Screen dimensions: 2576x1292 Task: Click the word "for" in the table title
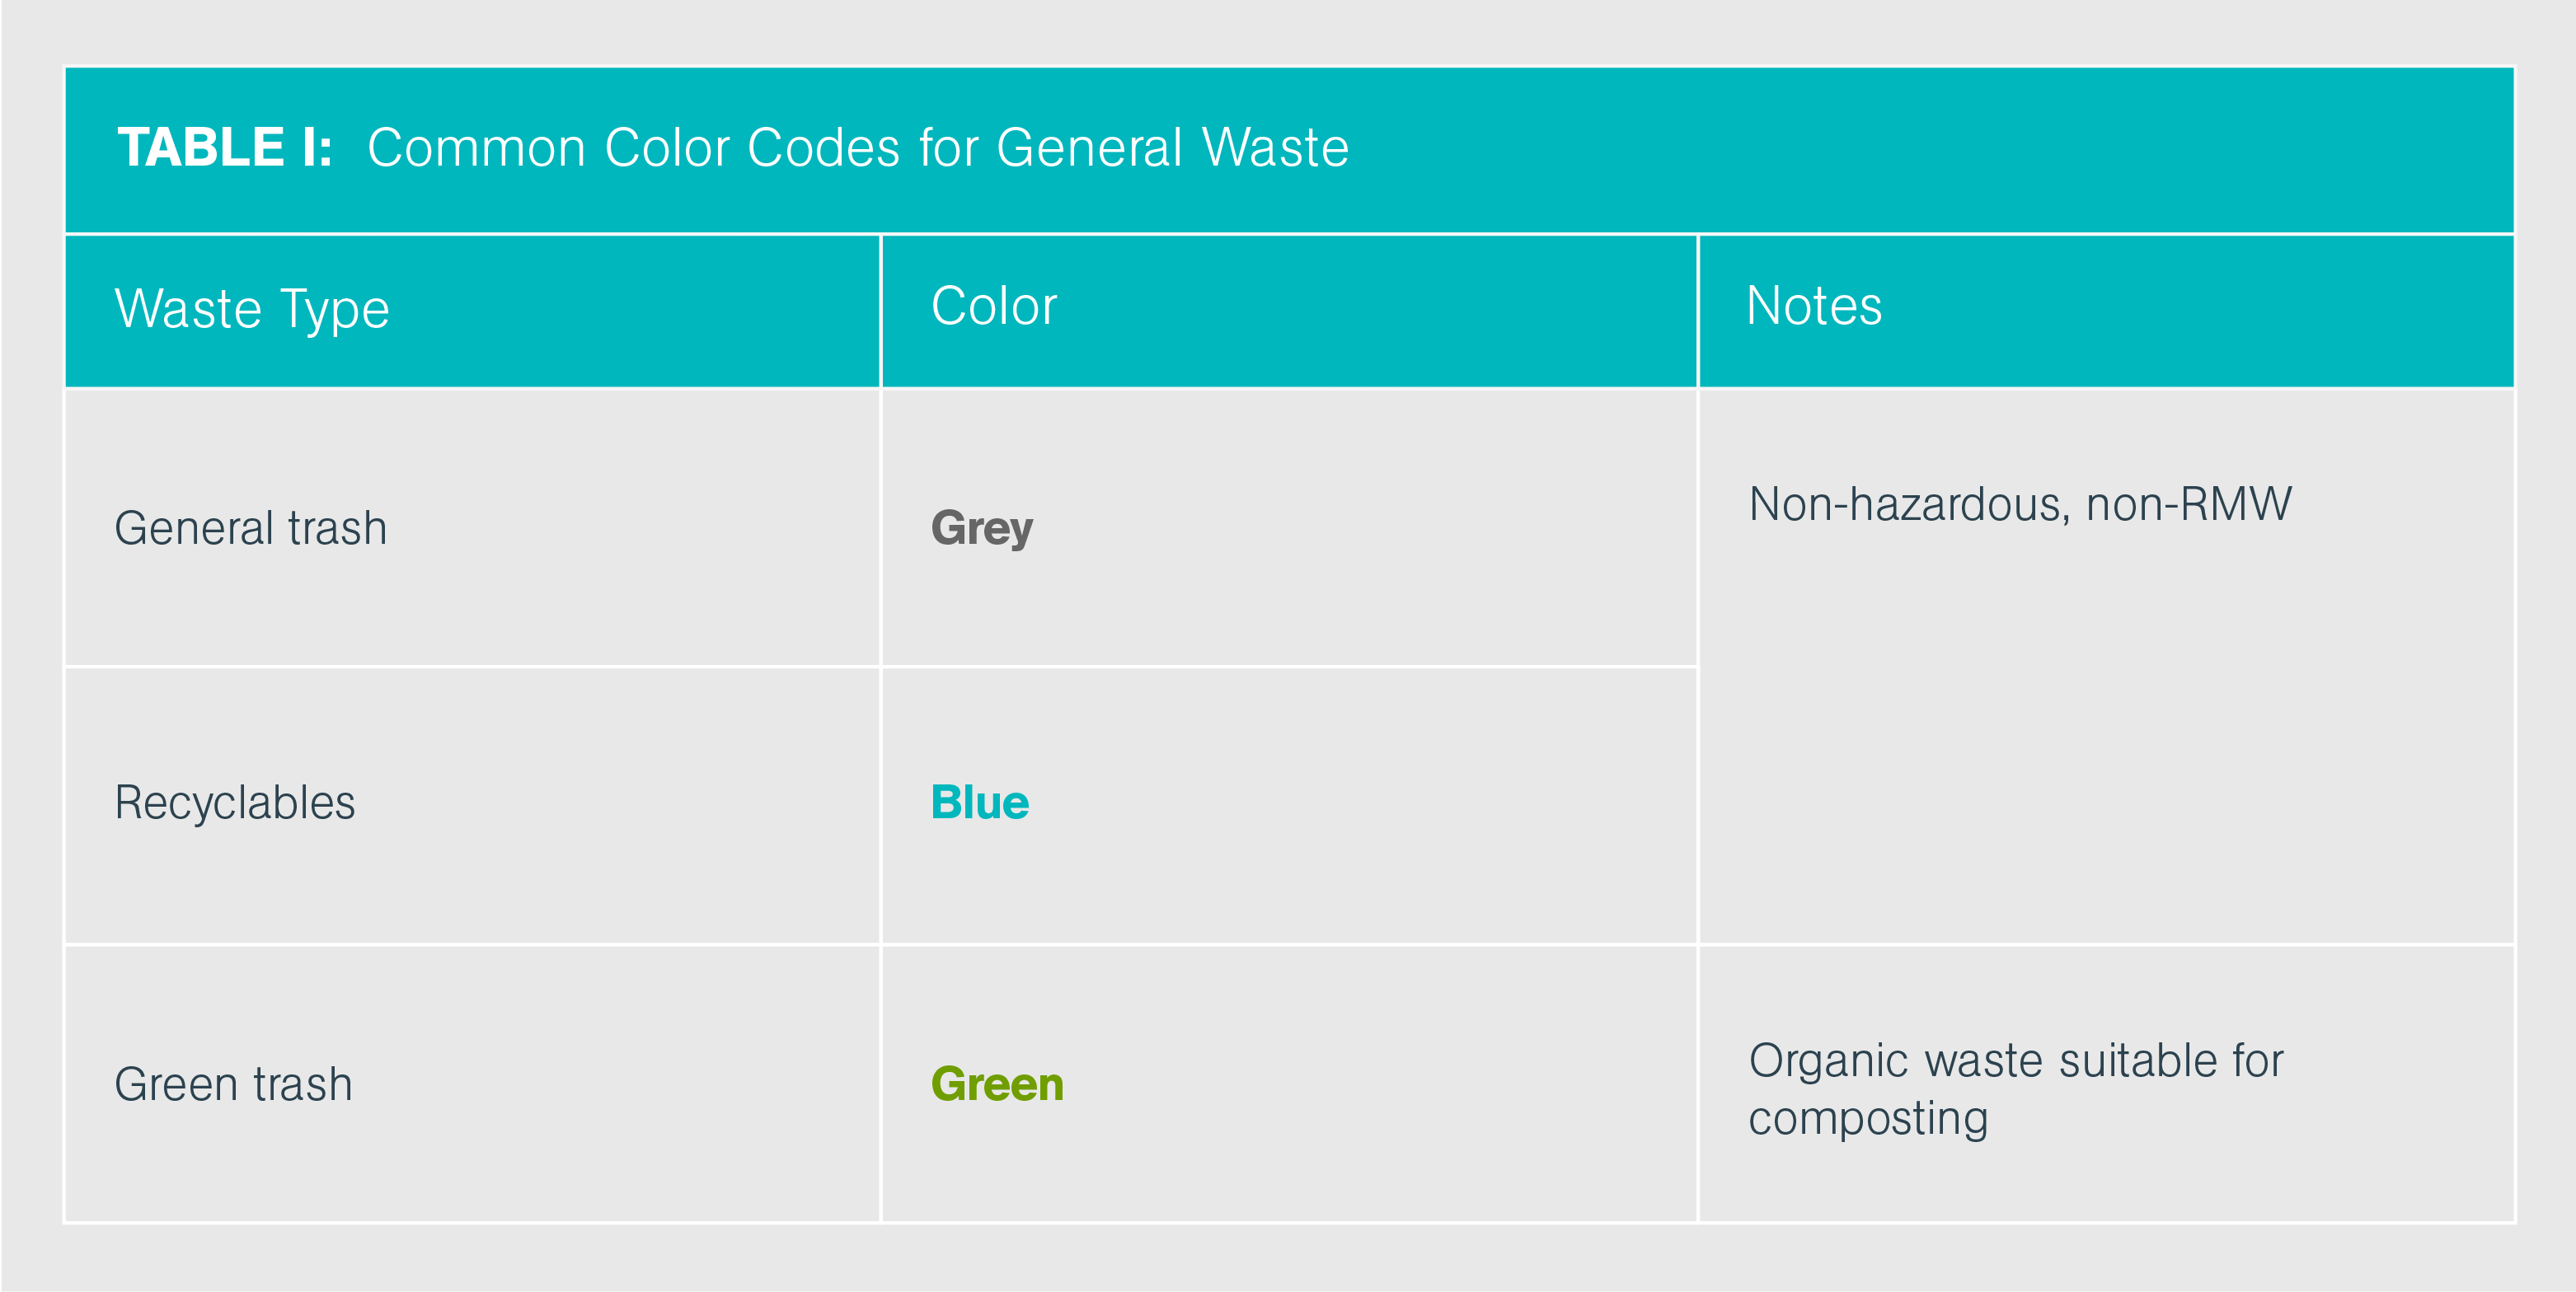(x=948, y=147)
